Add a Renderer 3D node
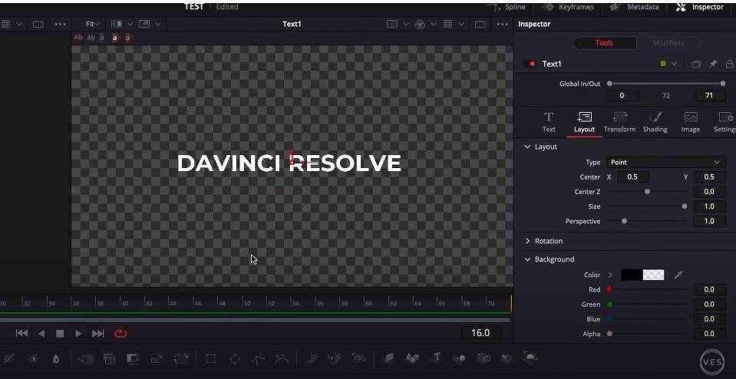736x379 pixels. [x=530, y=358]
